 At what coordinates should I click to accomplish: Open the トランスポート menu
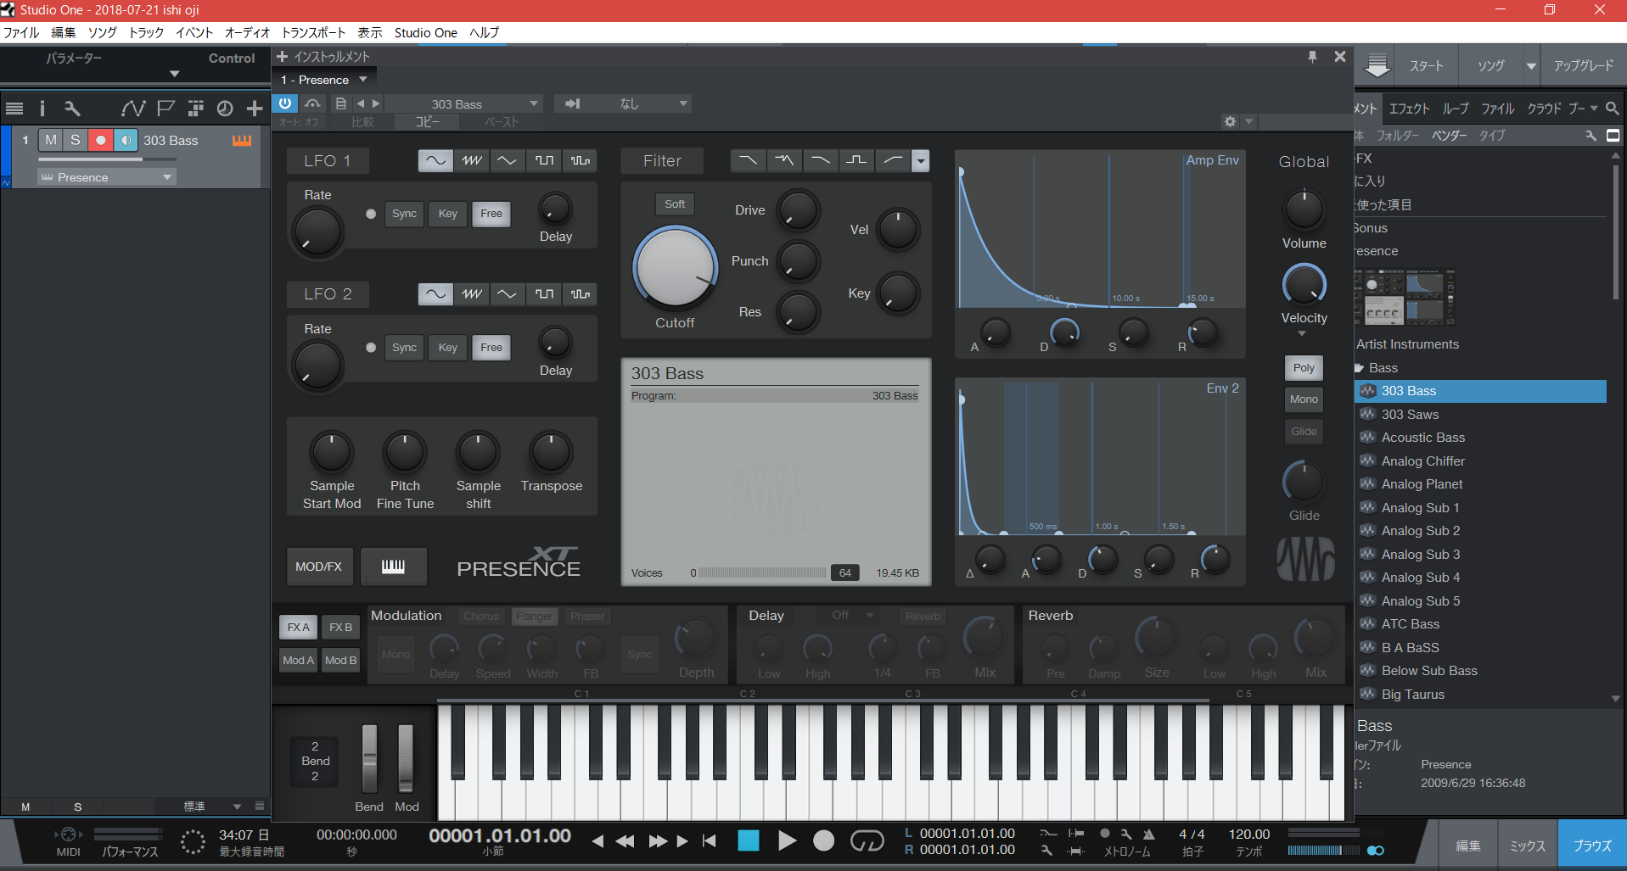313,33
